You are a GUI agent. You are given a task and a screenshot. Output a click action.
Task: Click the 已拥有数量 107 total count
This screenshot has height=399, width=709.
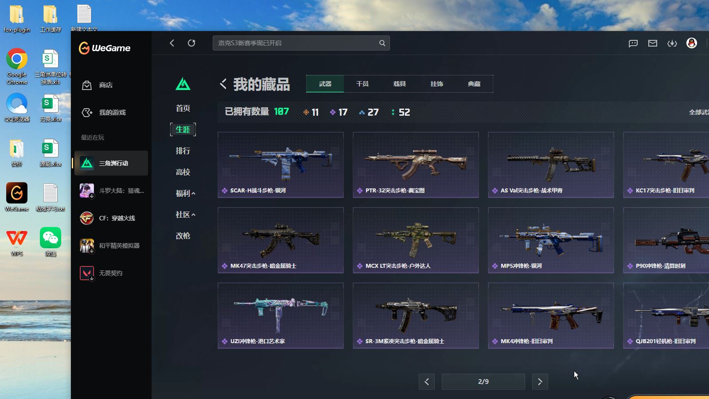pos(257,112)
